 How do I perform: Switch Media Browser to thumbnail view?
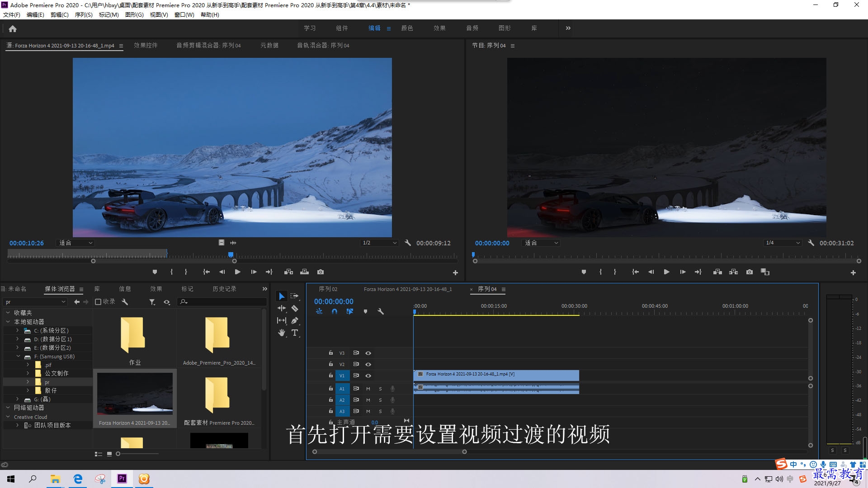pyautogui.click(x=109, y=454)
